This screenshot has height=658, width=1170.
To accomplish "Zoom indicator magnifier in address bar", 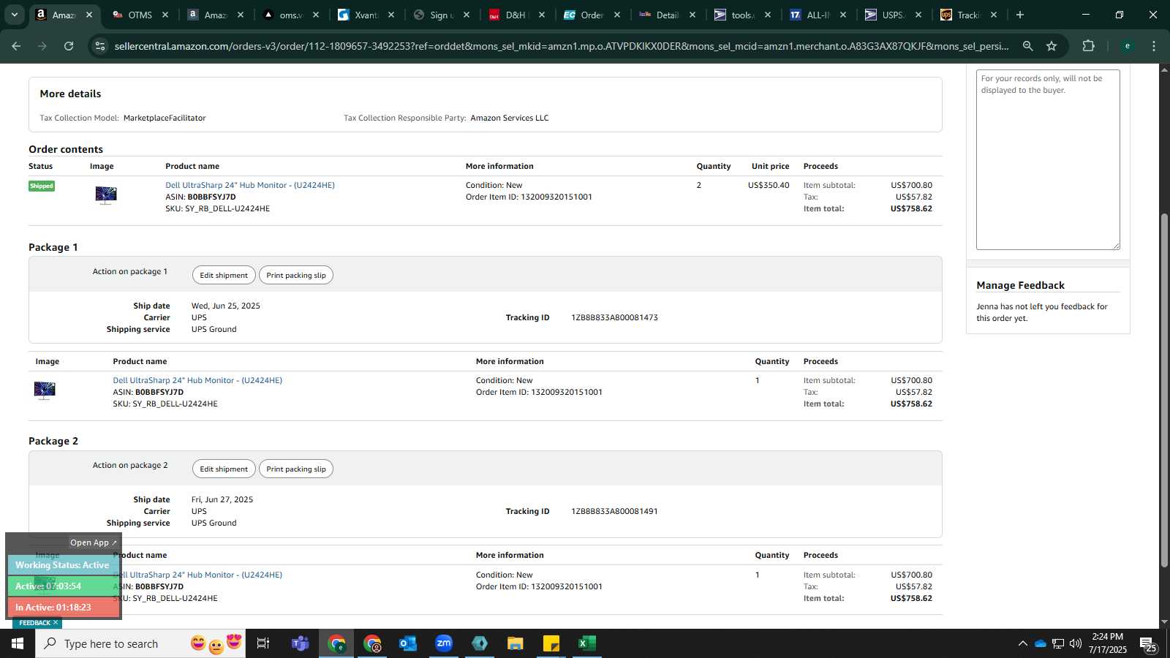I will pyautogui.click(x=1027, y=46).
